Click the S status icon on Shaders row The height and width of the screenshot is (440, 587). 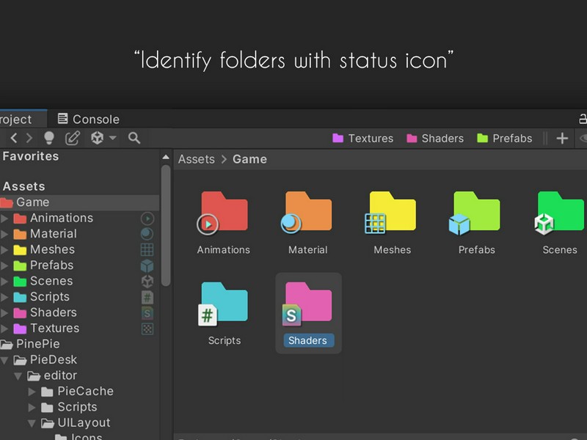147,313
